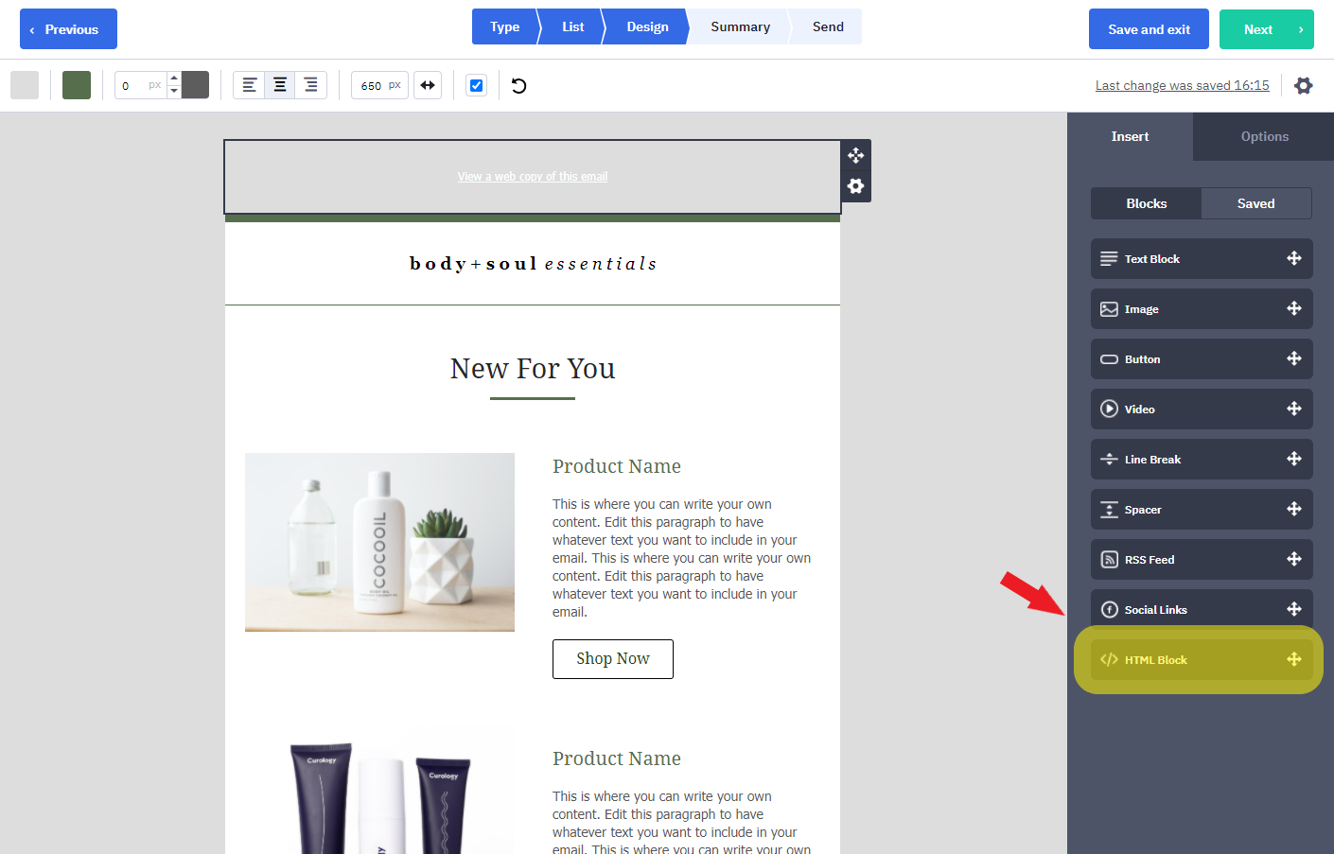Screen dimensions: 1334x854
Task: Open settings gear on the header block
Action: [855, 186]
